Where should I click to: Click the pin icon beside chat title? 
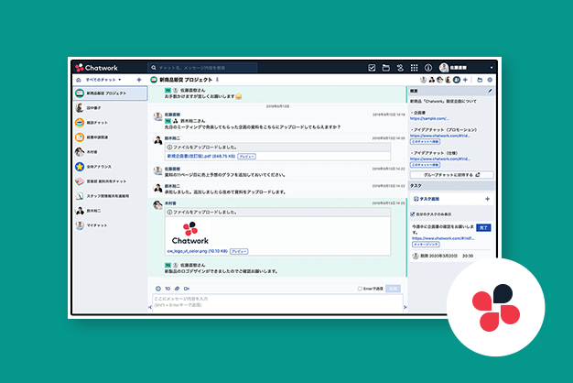(218, 80)
